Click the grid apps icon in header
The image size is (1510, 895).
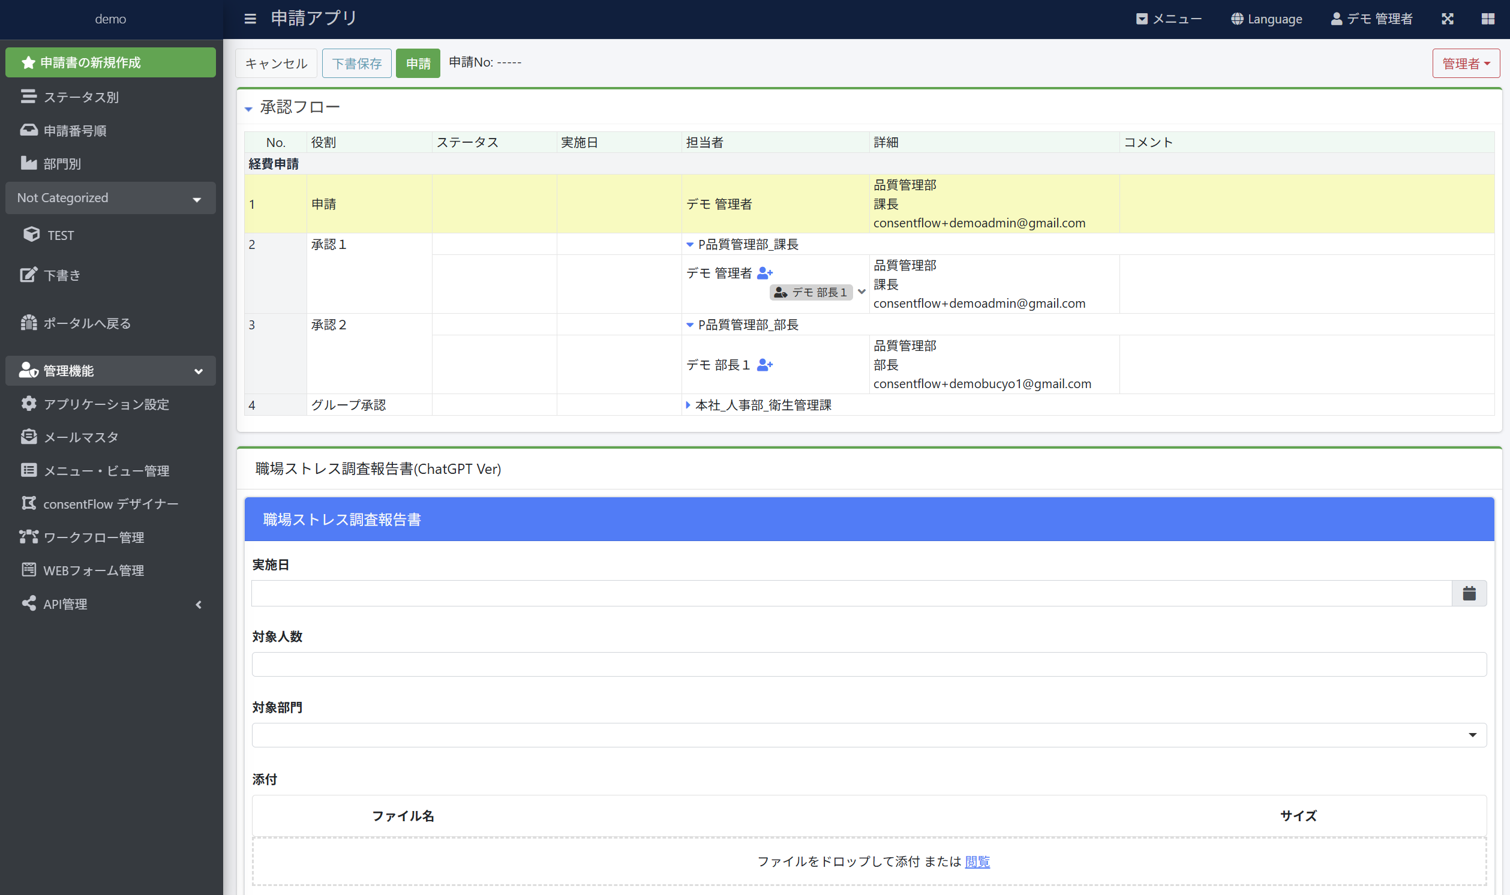point(1488,19)
